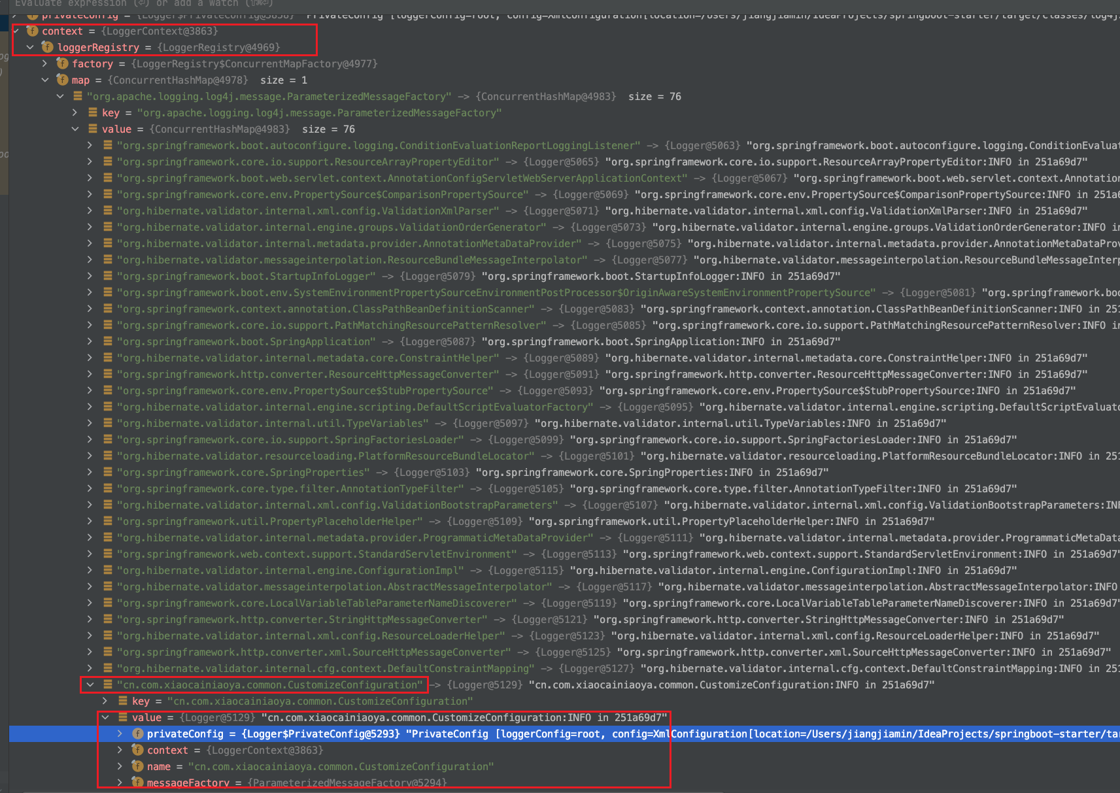
Task: Click the entry icon for AnnotationConfigServletWebServerApplicationContext
Action: pyautogui.click(x=107, y=178)
